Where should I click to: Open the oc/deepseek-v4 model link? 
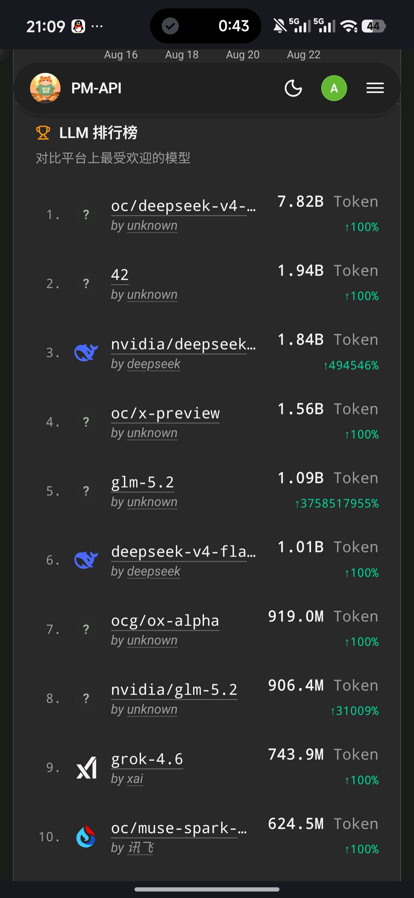[x=183, y=206]
